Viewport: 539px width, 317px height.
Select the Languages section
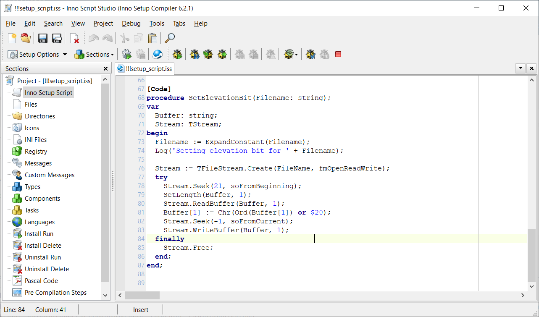click(x=39, y=222)
